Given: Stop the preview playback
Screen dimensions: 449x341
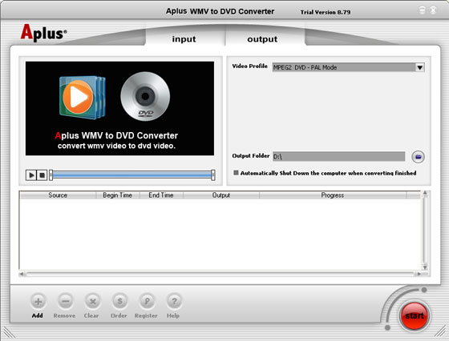Looking at the screenshot, I should pos(42,175).
